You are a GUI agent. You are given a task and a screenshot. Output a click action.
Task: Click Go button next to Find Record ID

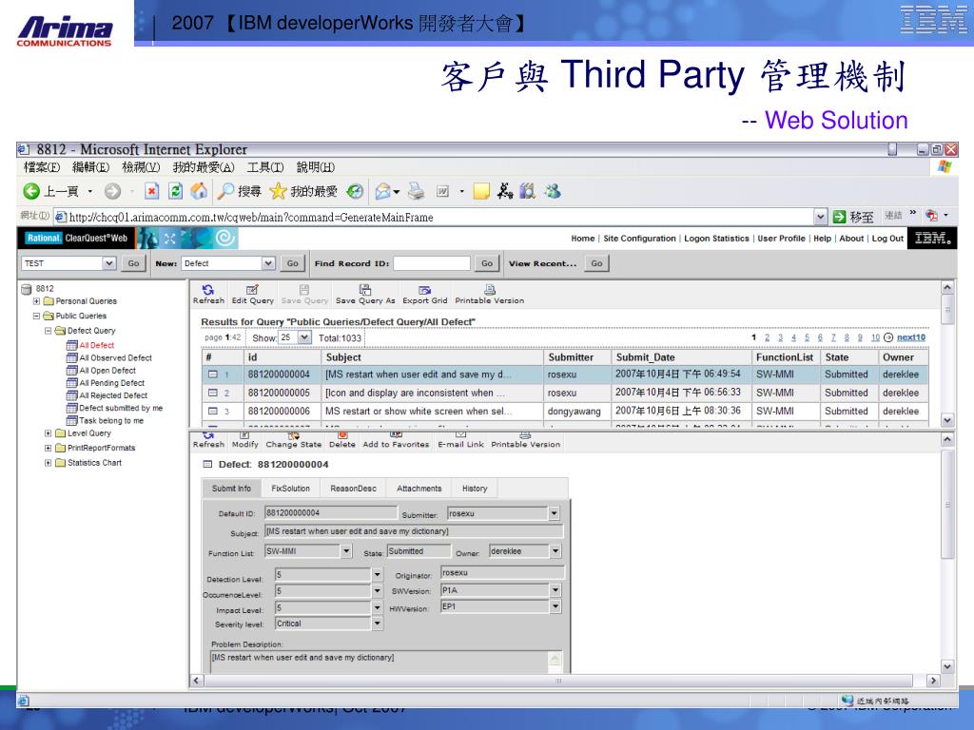(487, 263)
